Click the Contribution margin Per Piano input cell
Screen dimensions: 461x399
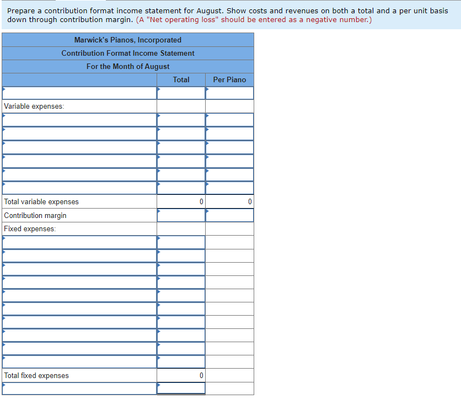coord(229,215)
